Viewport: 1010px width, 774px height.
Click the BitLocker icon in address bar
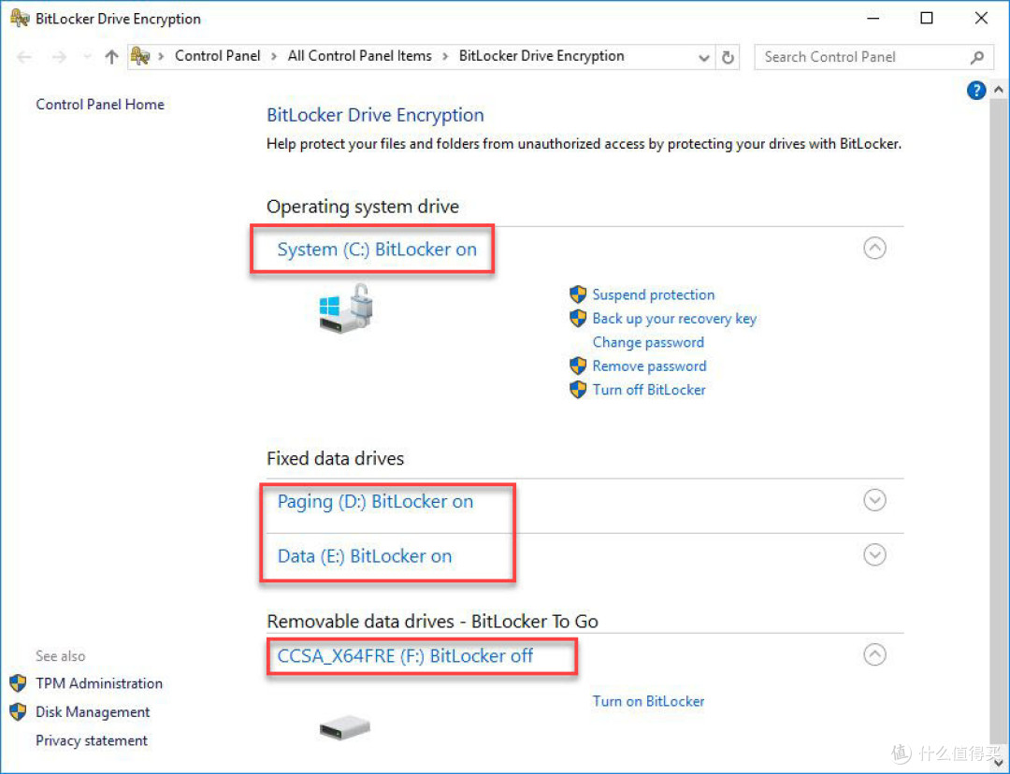[140, 56]
